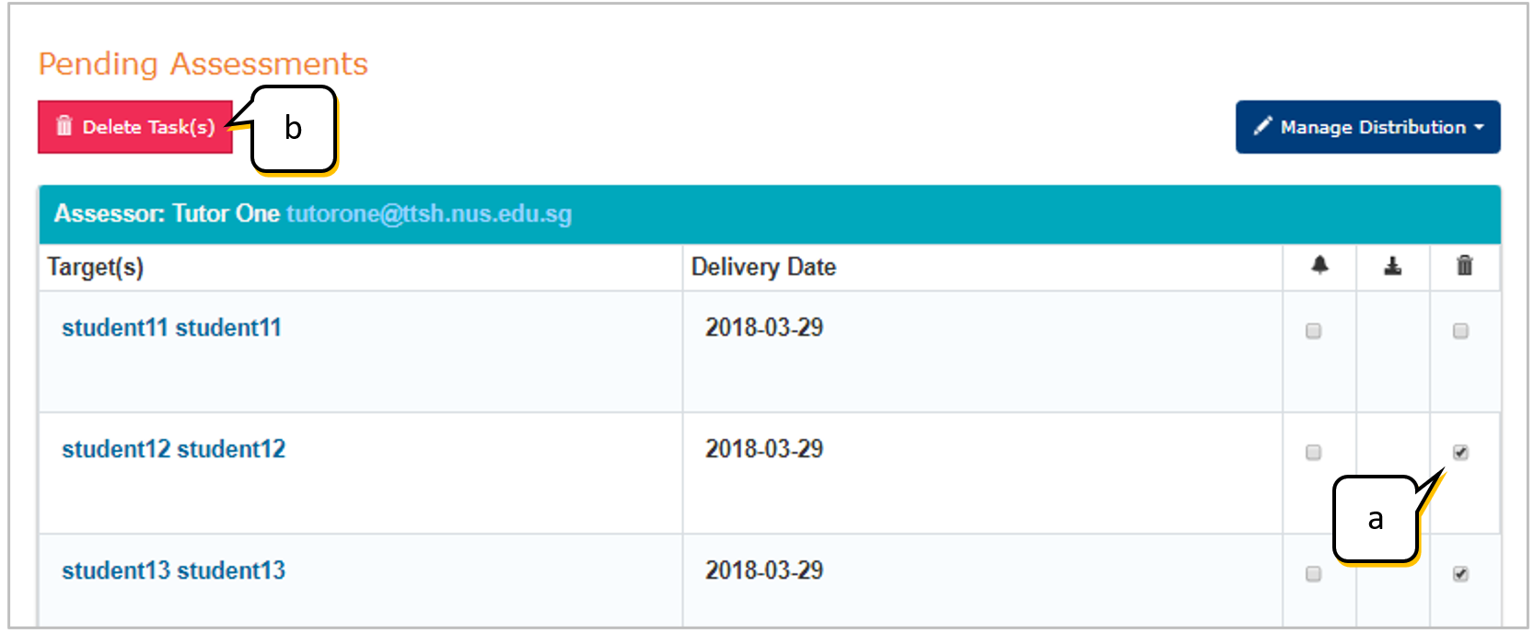The width and height of the screenshot is (1534, 633).
Task: Enable reminder checkbox for student12 student12
Action: [1313, 453]
